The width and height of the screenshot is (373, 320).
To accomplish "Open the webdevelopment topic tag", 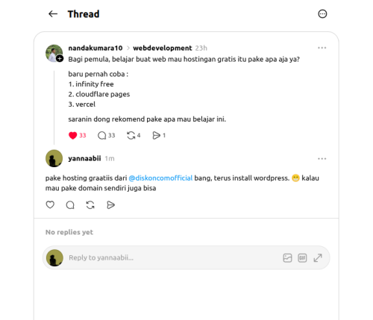I will 163,48.
